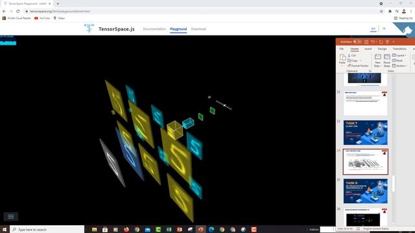Reload the TensorSpace page
Image resolution: width=415 pixels, height=233 pixels.
18,12
